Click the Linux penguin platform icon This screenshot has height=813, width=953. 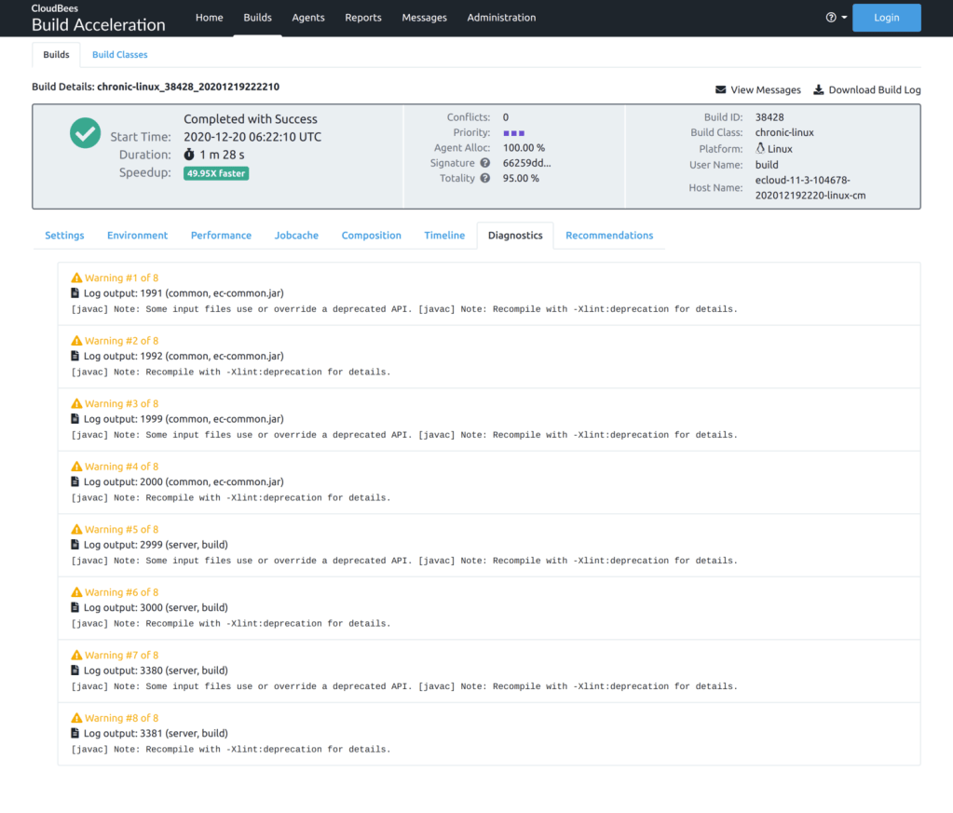tap(760, 149)
